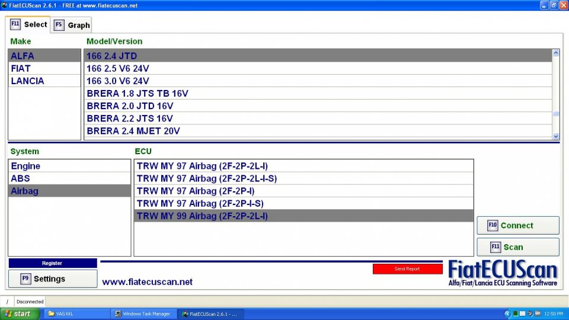The height and width of the screenshot is (320, 569).
Task: Switch to the Select tab
Action: point(28,25)
